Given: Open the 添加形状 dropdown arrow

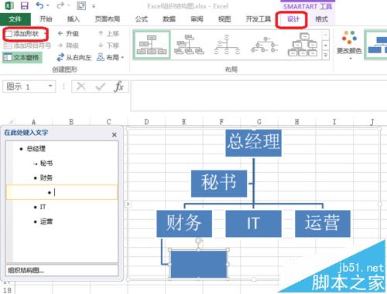Looking at the screenshot, I should [x=45, y=34].
